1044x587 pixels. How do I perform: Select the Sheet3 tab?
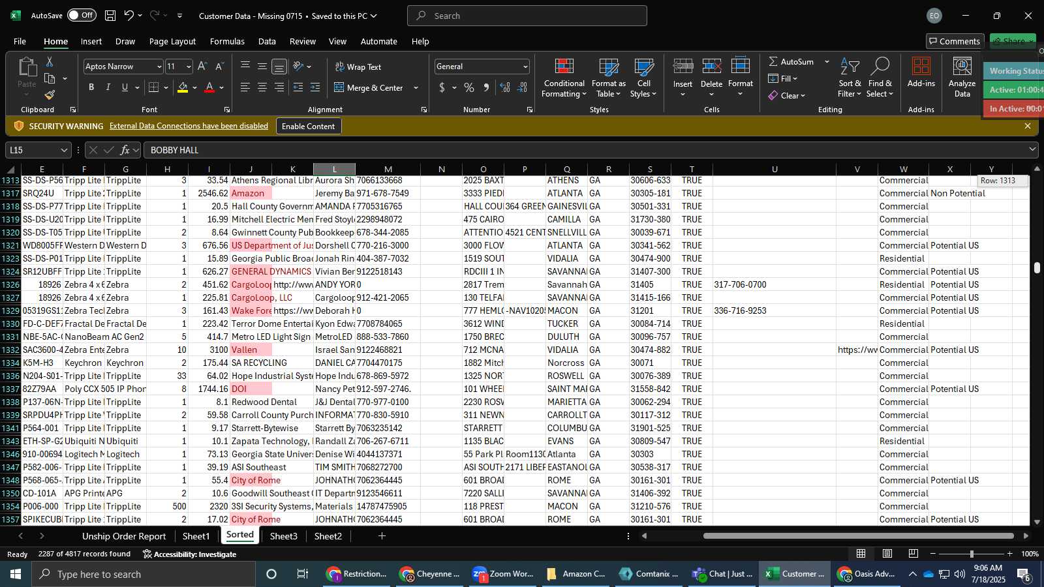(x=283, y=536)
